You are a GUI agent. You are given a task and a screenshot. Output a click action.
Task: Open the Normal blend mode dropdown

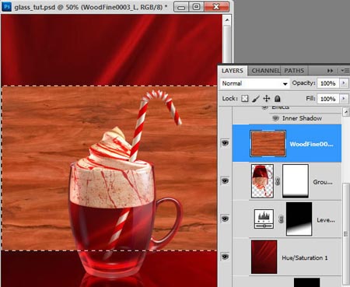[x=254, y=83]
